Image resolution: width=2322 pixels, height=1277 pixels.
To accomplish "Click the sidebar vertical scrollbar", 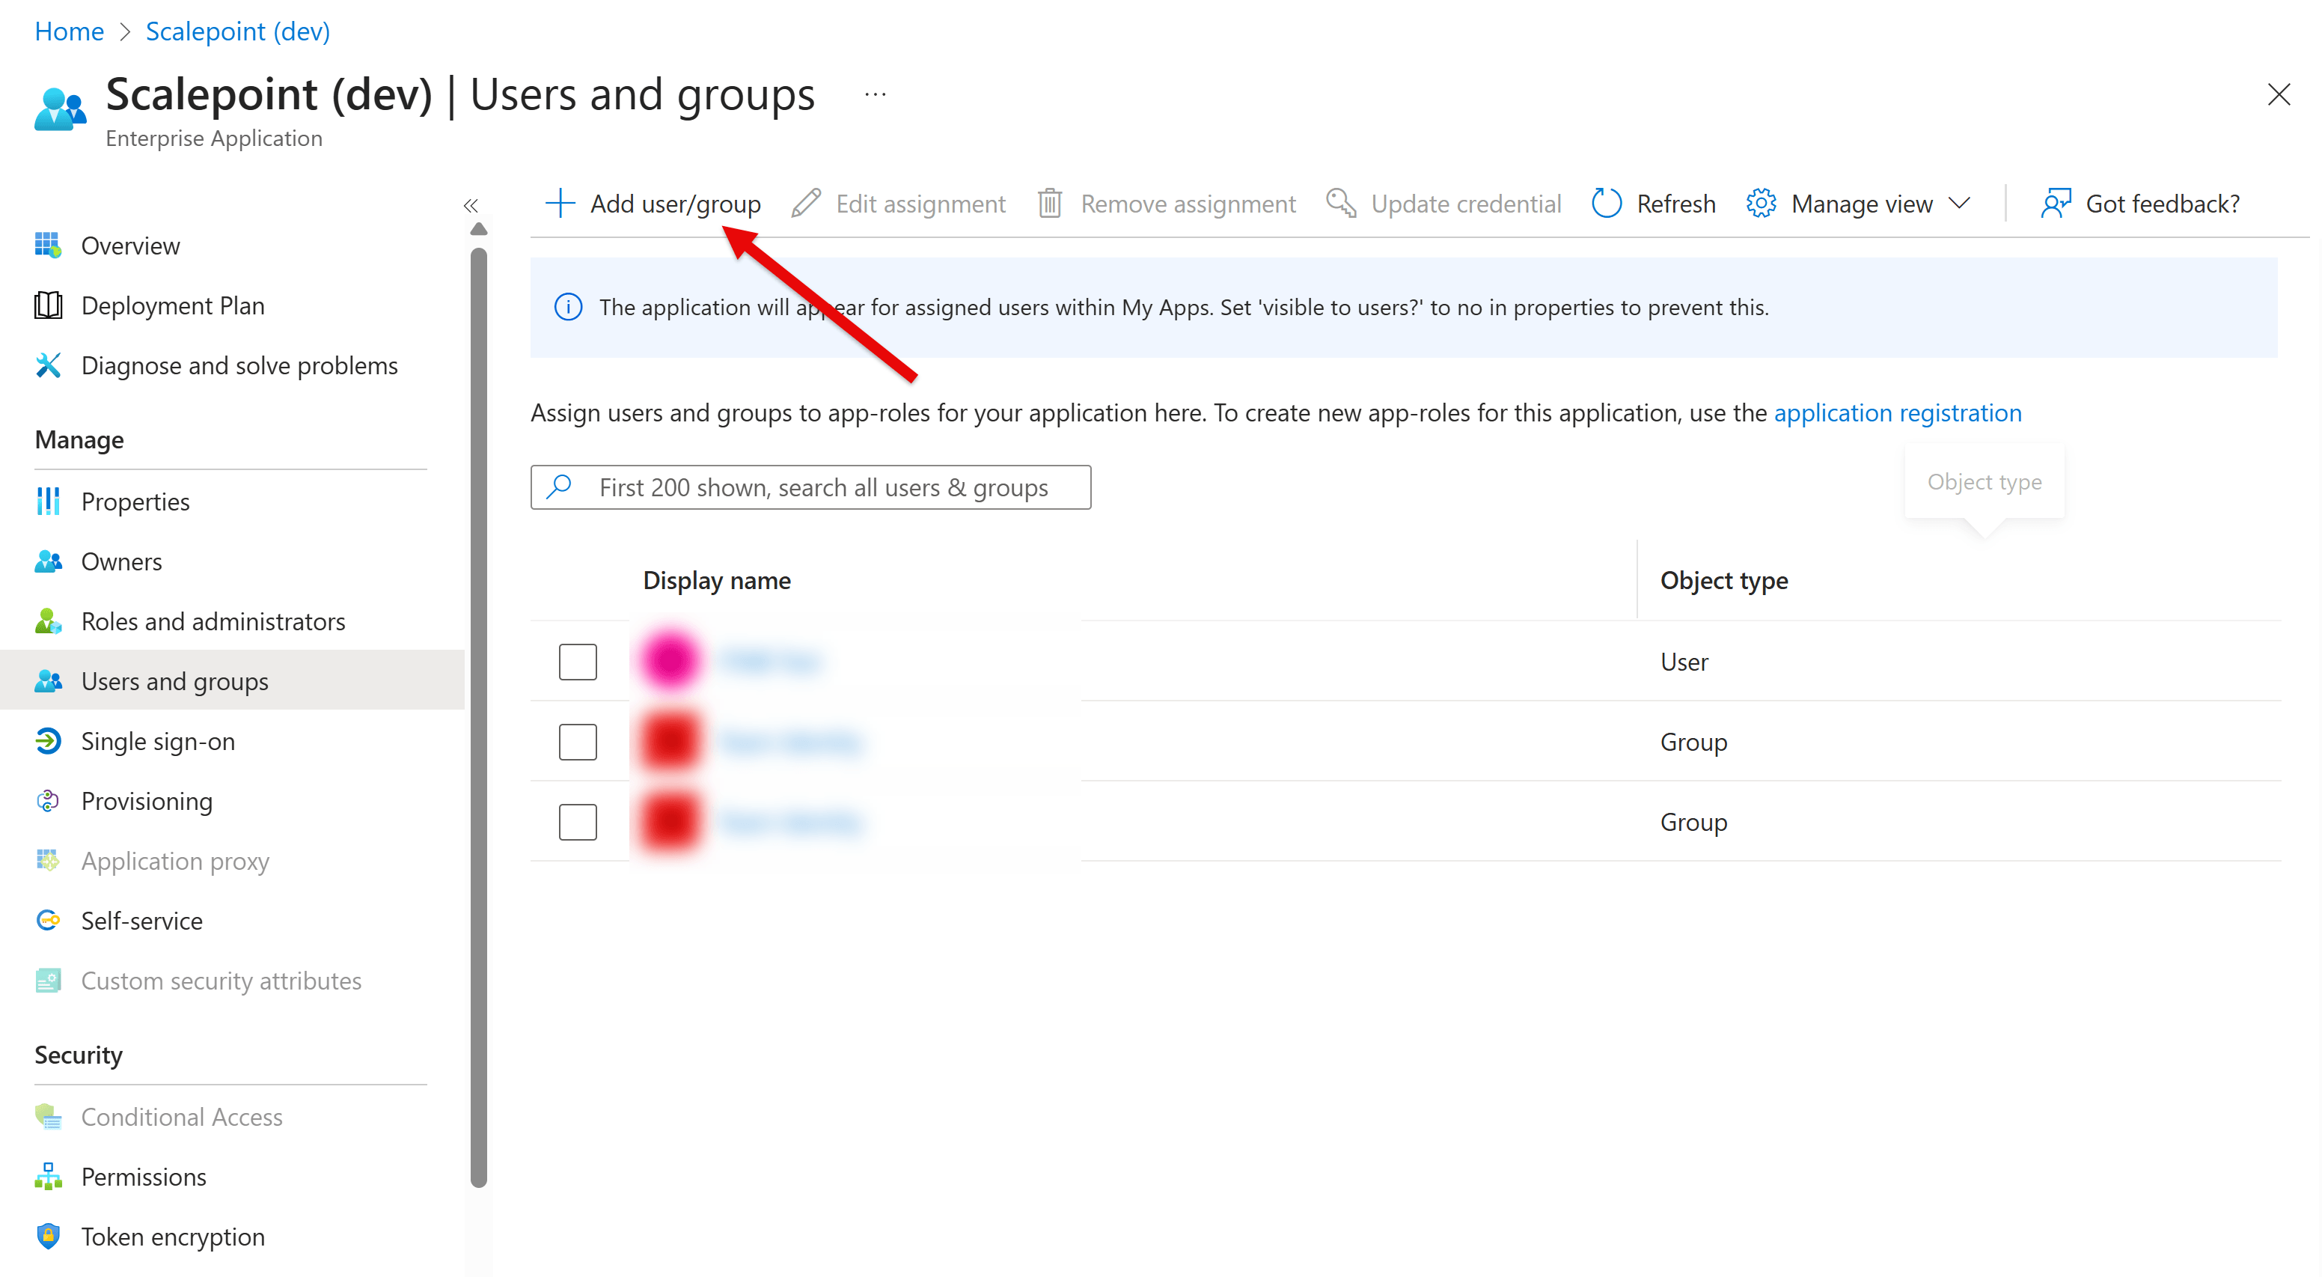I will [479, 717].
